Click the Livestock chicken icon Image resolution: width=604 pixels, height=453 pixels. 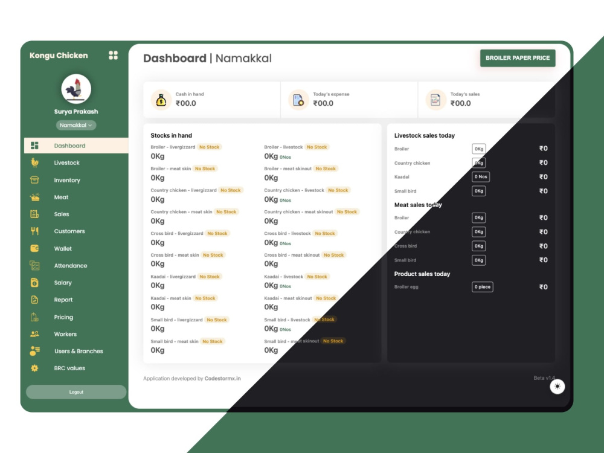tap(34, 162)
